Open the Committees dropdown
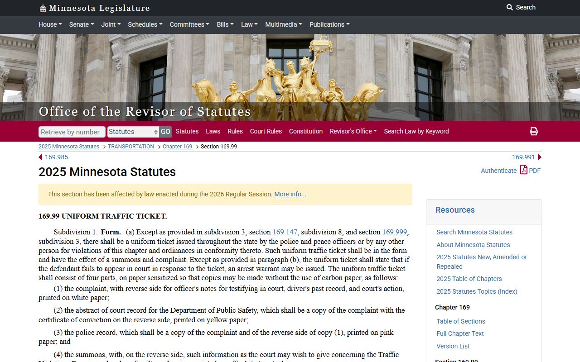 tap(189, 24)
